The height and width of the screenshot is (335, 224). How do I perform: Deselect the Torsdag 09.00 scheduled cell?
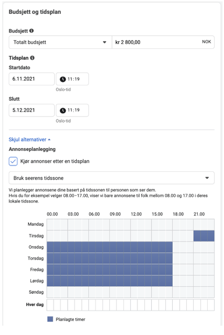pos(113,258)
